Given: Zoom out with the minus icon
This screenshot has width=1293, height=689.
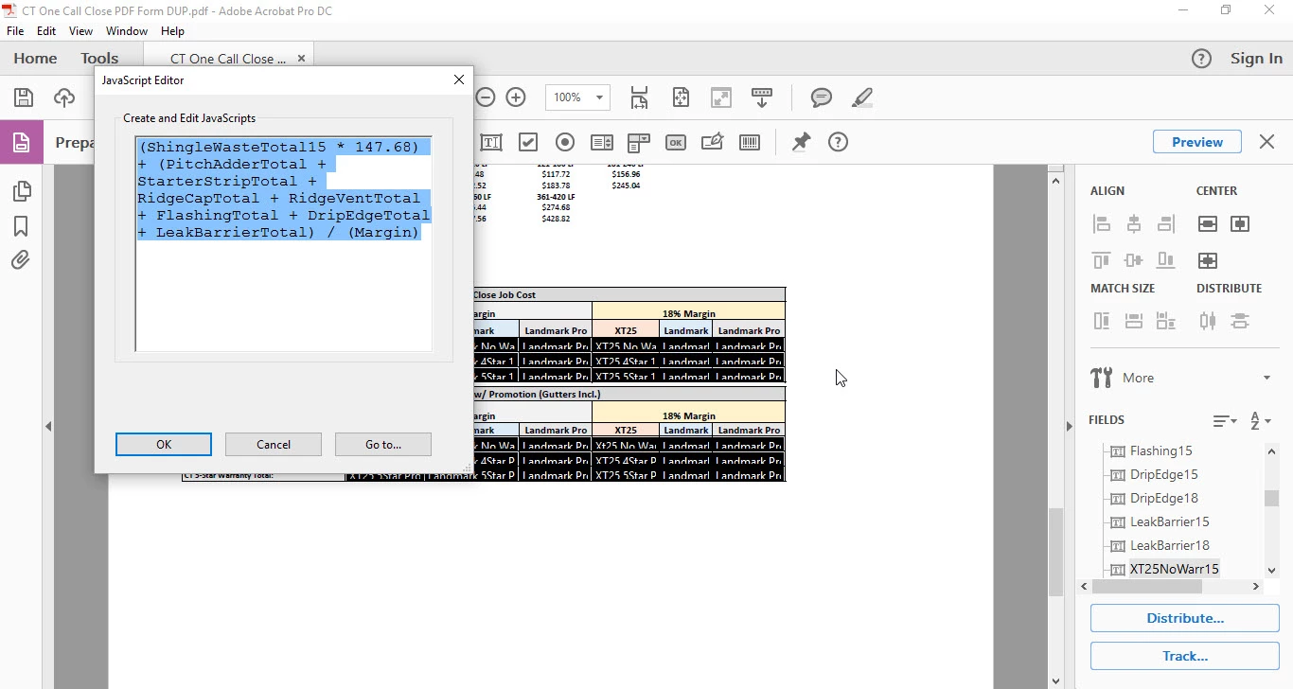Looking at the screenshot, I should (x=486, y=97).
